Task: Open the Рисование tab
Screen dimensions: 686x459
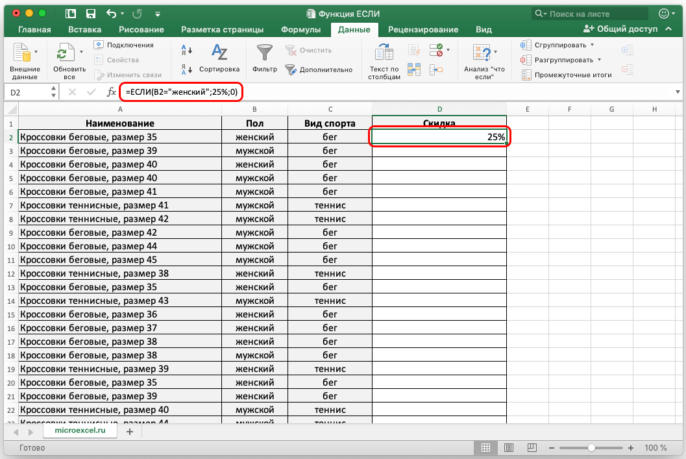Action: (141, 29)
